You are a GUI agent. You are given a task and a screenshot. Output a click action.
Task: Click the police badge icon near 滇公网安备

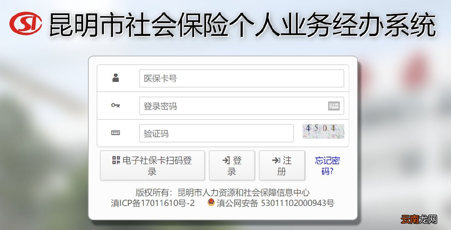(211, 203)
